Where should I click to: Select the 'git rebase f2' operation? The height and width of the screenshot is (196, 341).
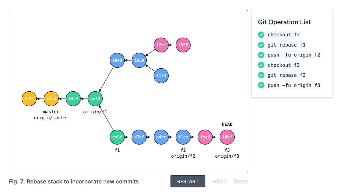[x=286, y=75]
